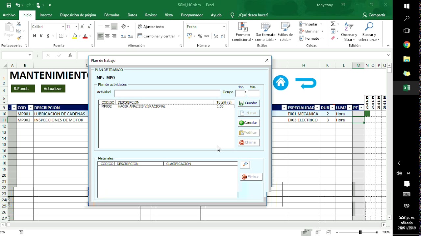
Task: Apply the fill color bucket icon
Action: 75,36
